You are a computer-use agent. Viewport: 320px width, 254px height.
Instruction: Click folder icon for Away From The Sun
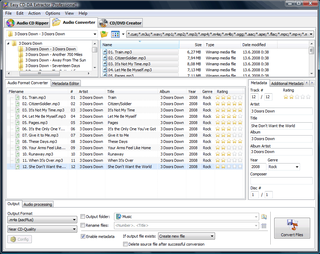pos(21,60)
